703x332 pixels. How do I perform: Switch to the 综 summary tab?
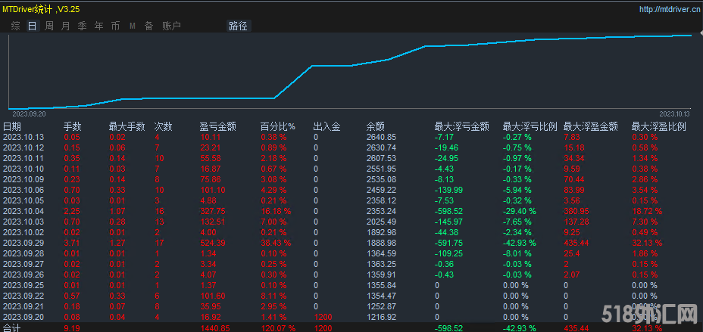15,26
